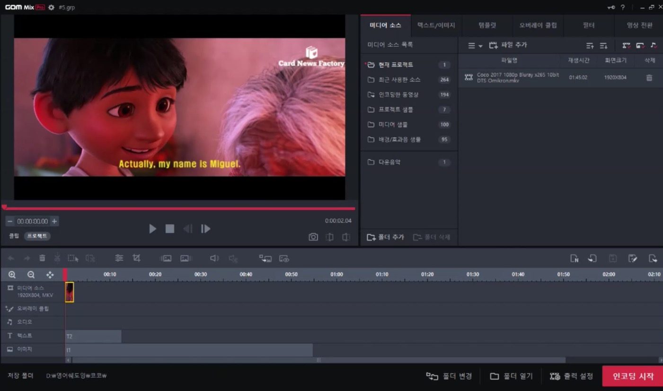The width and height of the screenshot is (663, 391).
Task: Select the 현재 프로젝트 folder
Action: (x=409, y=65)
